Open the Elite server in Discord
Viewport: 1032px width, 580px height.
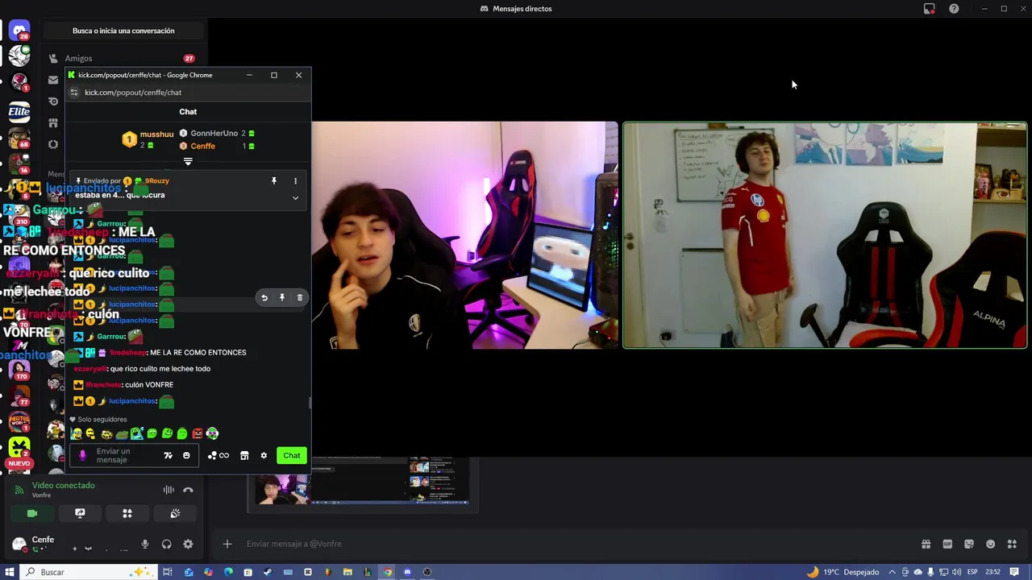coord(19,111)
